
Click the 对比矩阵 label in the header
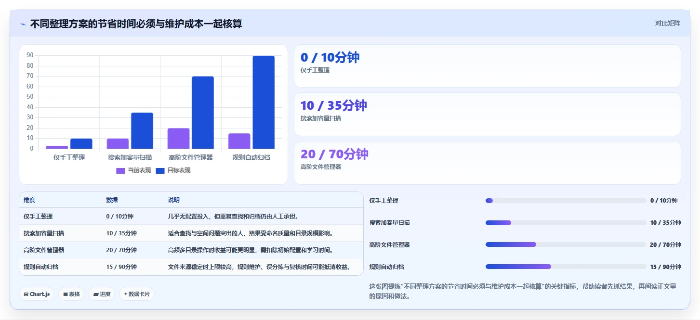click(x=667, y=23)
